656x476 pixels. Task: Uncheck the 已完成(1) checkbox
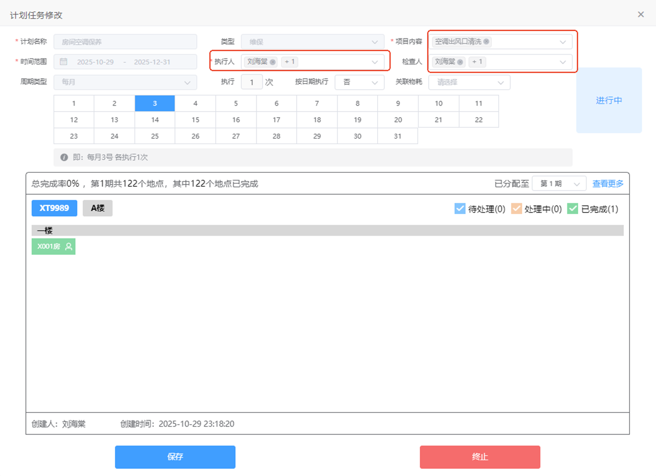click(572, 209)
